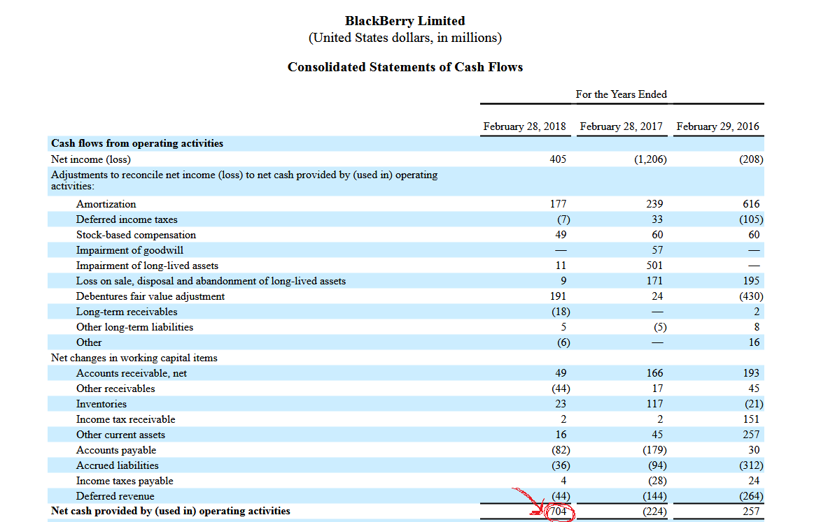
Task: Click the "Stock-based compensation" row label
Action: click(136, 235)
